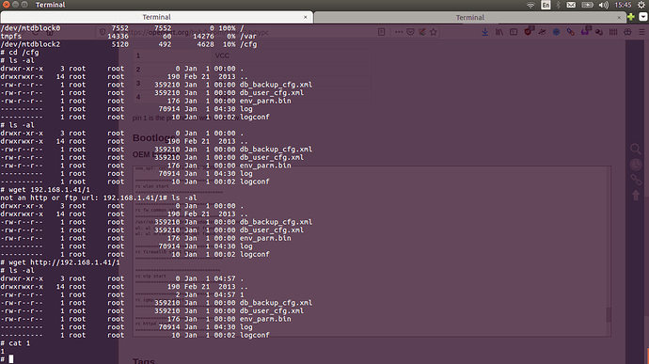Click the '# wget 192.168.1.41/1' command
The height and width of the screenshot is (364, 649).
(45, 190)
